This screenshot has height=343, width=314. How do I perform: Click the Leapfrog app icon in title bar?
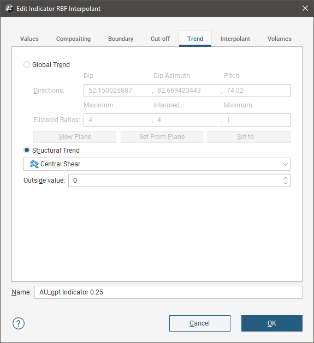tap(9, 9)
